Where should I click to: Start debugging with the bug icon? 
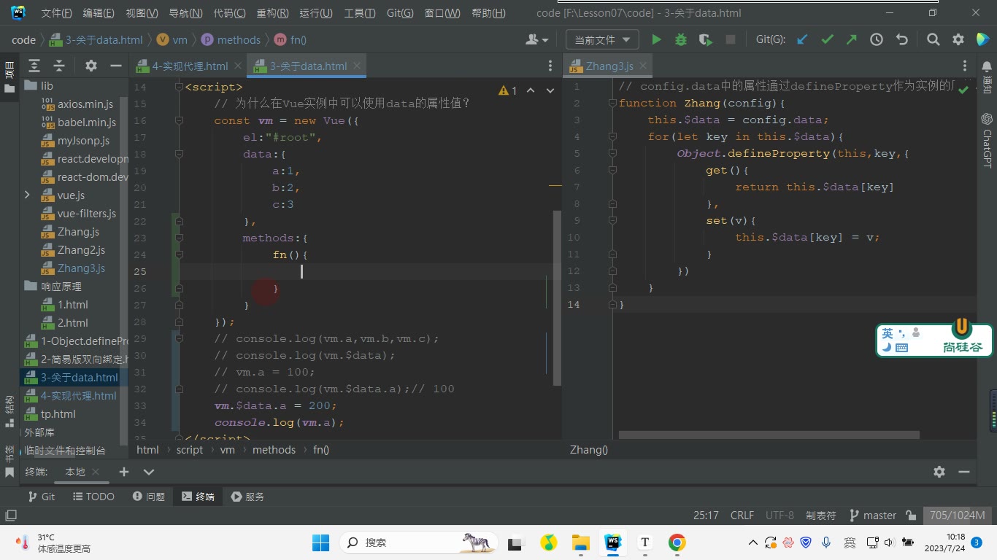tap(681, 39)
